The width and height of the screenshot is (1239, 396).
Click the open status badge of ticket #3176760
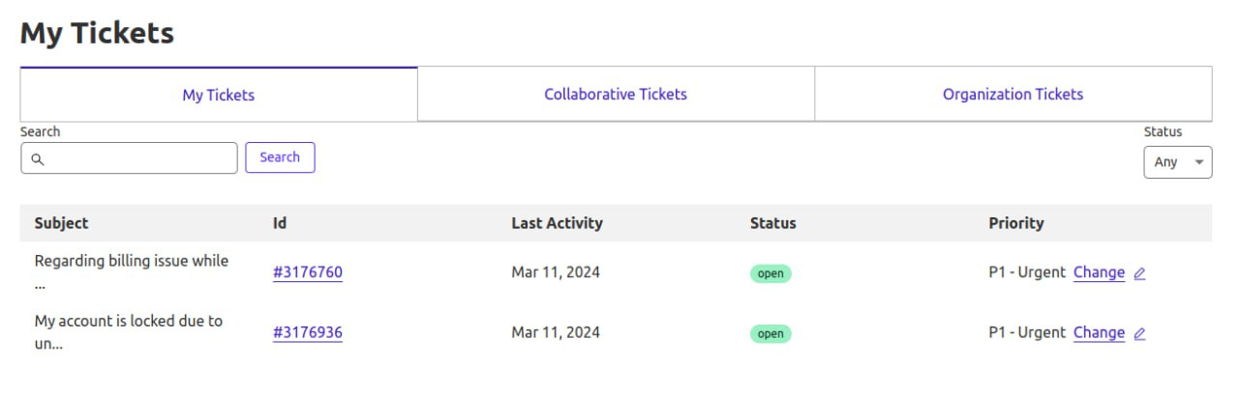click(771, 273)
